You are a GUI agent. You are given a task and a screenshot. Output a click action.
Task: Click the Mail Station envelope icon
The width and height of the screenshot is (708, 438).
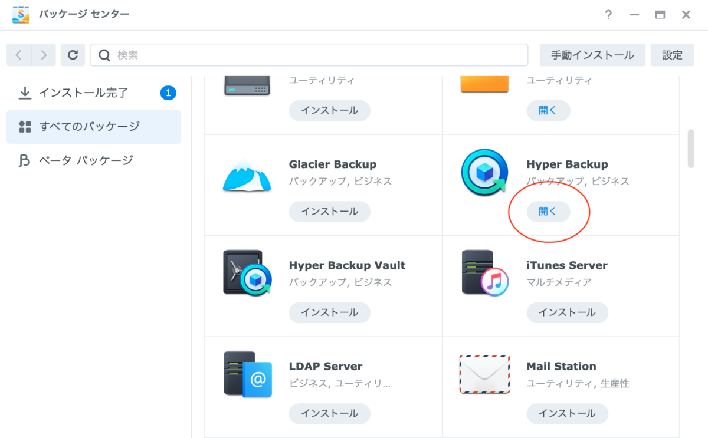[484, 374]
